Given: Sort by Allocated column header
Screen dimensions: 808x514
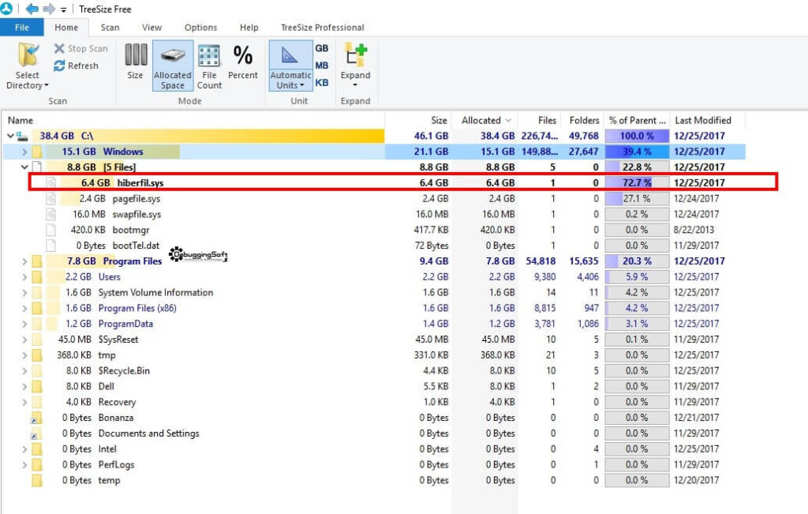Looking at the screenshot, I should pos(485,120).
